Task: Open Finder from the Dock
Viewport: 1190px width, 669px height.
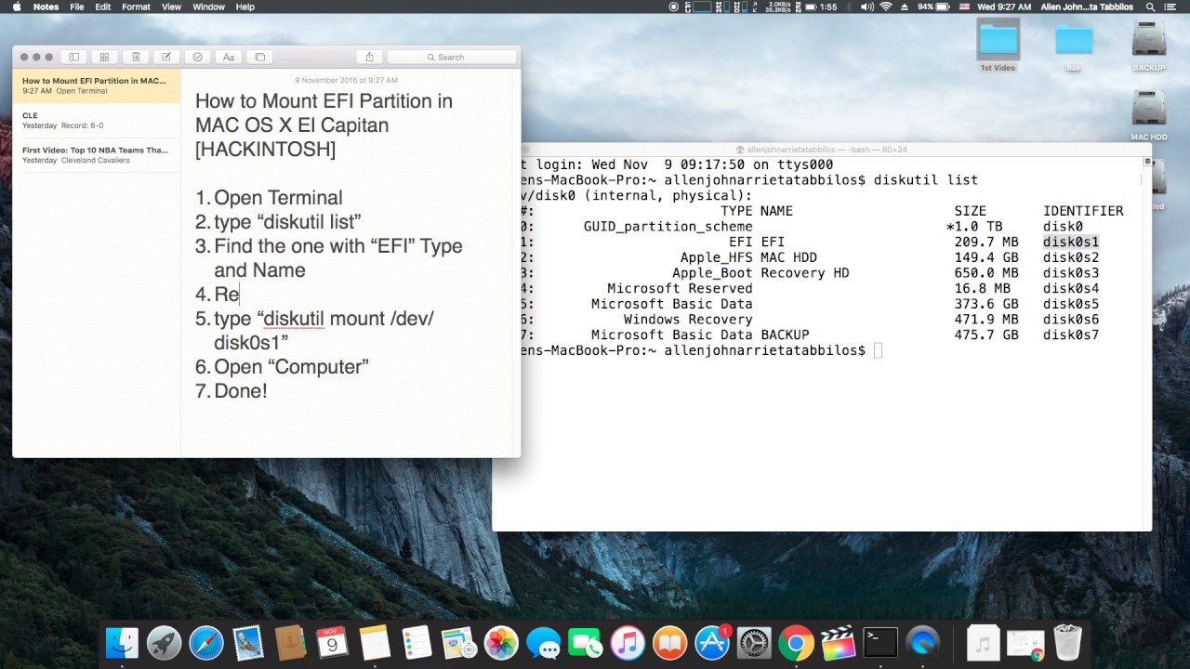Action: tap(122, 643)
